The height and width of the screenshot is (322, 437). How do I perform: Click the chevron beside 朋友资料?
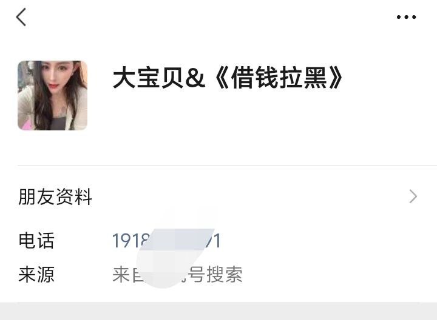click(413, 196)
